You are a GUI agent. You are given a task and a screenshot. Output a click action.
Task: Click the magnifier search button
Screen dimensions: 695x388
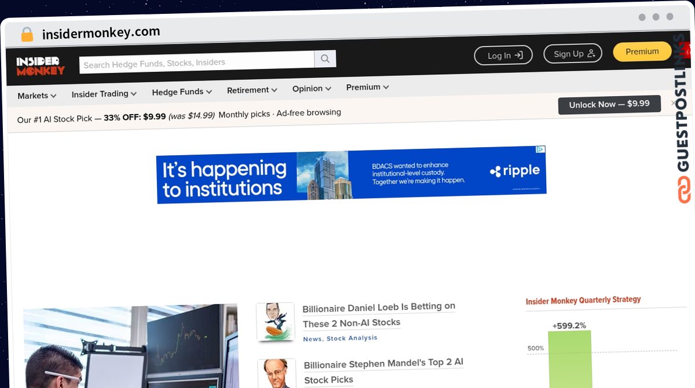[x=325, y=58]
